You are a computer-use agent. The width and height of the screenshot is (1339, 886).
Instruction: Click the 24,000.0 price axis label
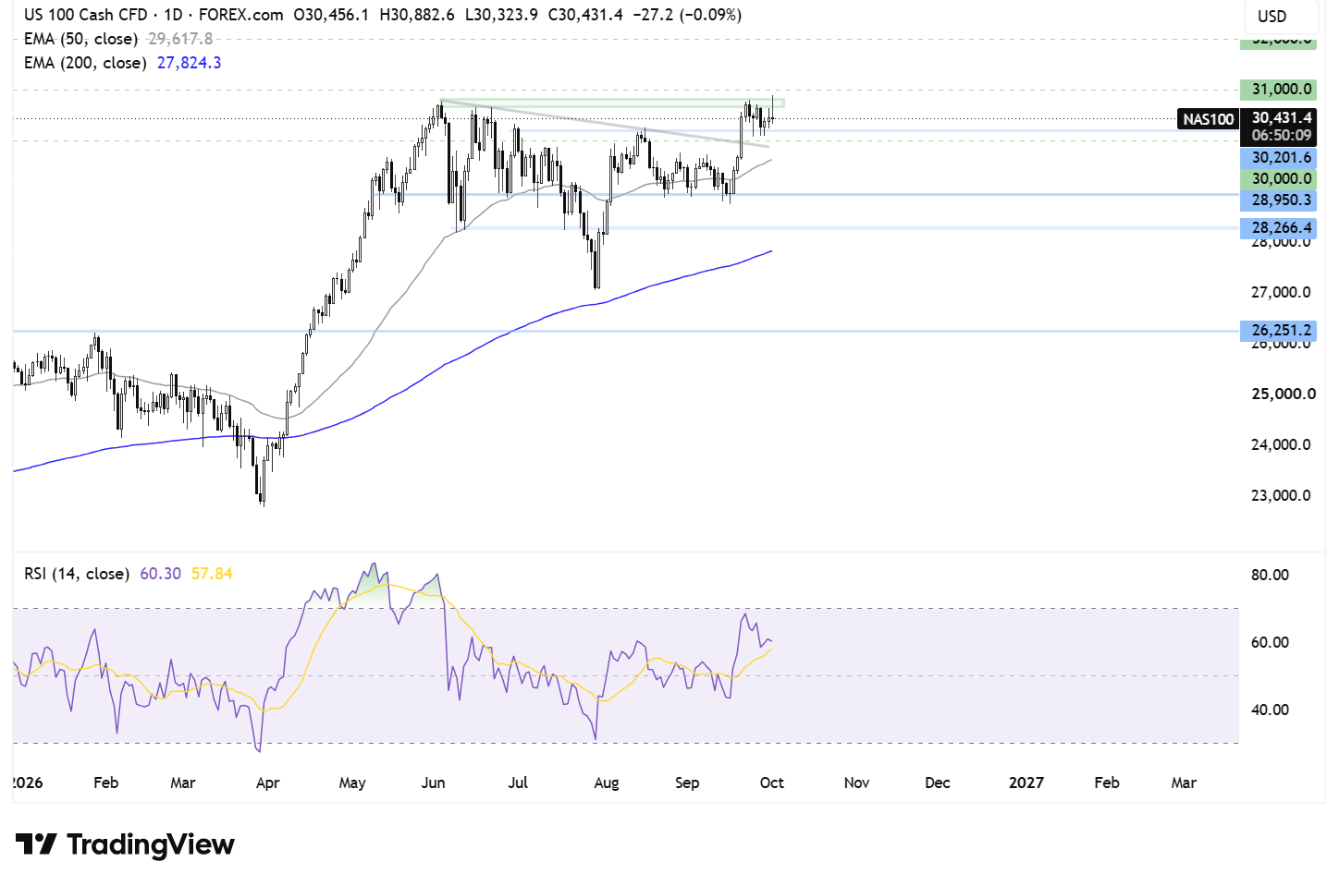(1281, 444)
